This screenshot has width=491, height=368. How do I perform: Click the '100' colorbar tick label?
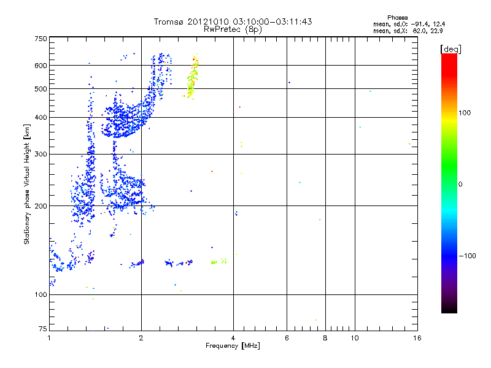pos(465,113)
